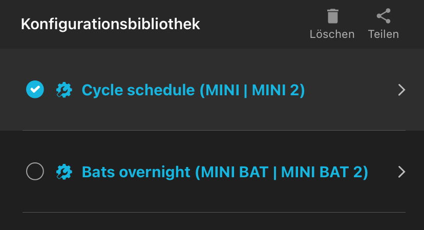Open the Cycle schedule (MINI | MINI 2) entry
Screen dimensions: 424x230
point(193,90)
